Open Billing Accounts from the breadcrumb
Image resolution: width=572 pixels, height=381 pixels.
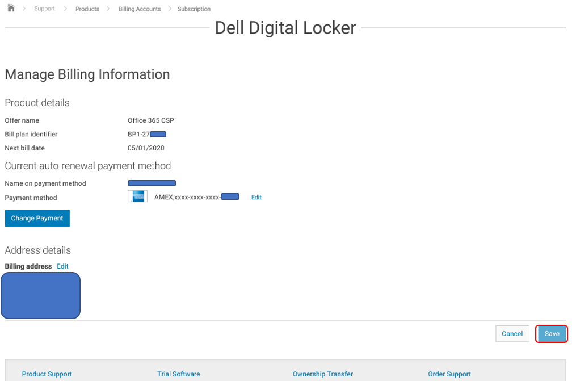(139, 9)
